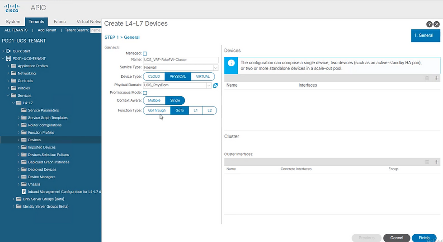The width and height of the screenshot is (443, 242).
Task: Open Devices Selection Policies tree item
Action: pyautogui.click(x=48, y=154)
